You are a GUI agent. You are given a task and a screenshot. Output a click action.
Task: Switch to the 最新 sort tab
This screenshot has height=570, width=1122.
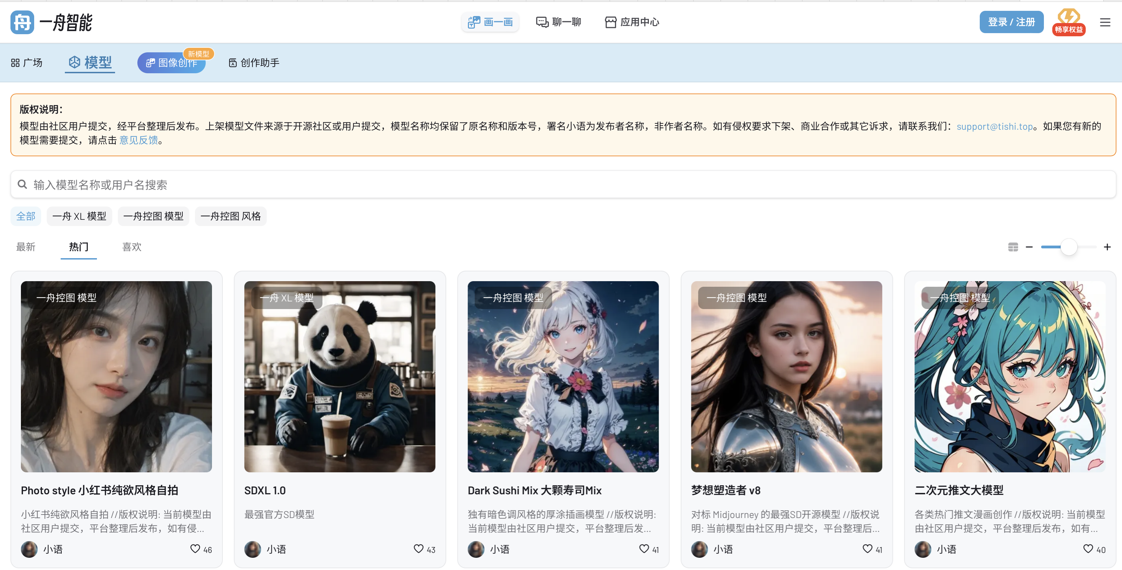pos(26,247)
